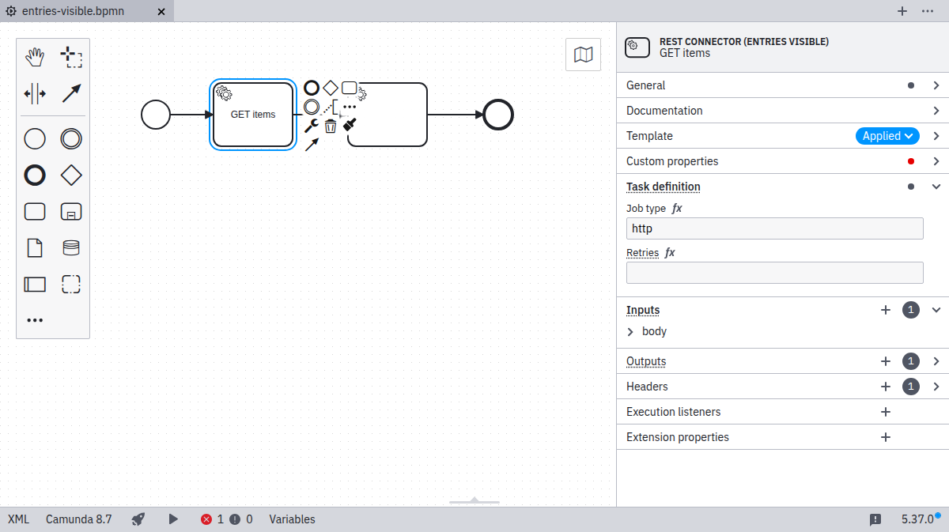This screenshot has width=949, height=532.
Task: Collapse the Task definition section
Action: [x=936, y=187]
